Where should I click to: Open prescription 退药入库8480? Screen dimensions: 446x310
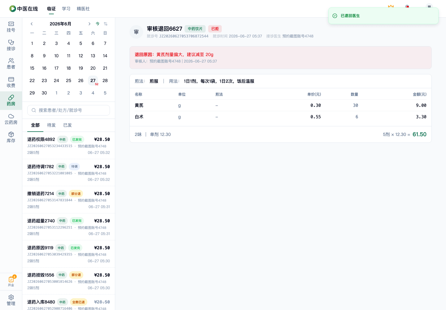[x=69, y=302]
